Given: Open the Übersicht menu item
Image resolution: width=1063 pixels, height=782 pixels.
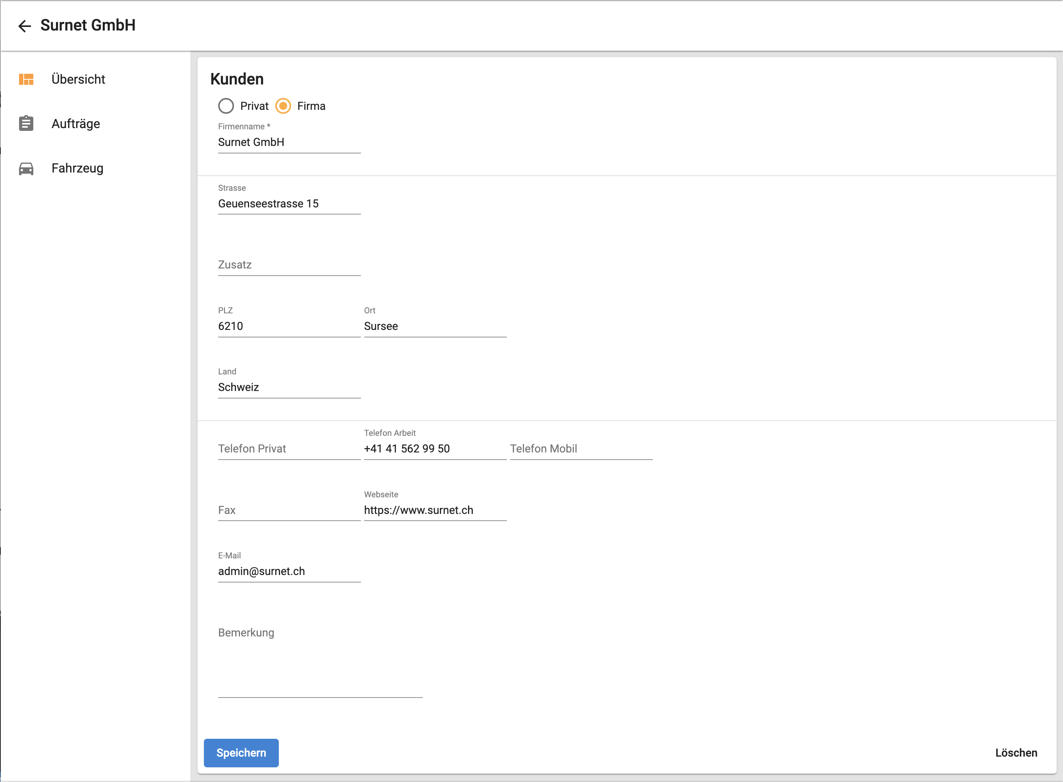Looking at the screenshot, I should pyautogui.click(x=95, y=79).
